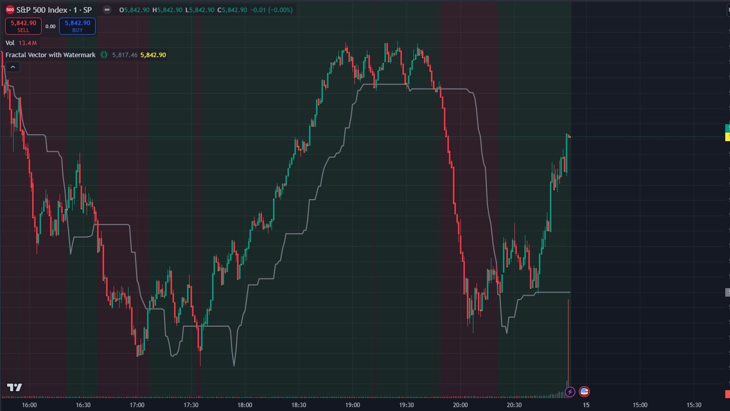Click the Low value L5,842.90 in the header
Viewport: 730px width, 411px height.
point(200,10)
